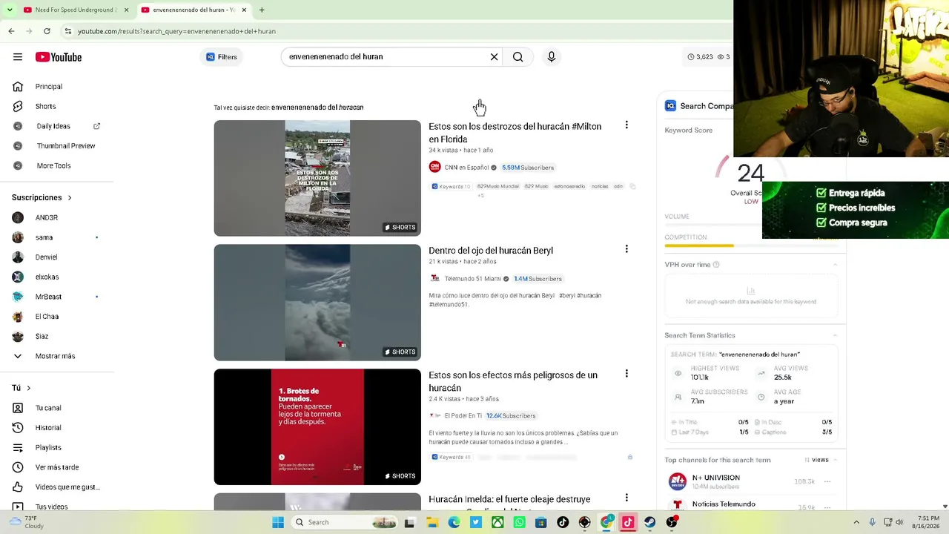Go to the YouTube home logo
Image resolution: width=949 pixels, height=534 pixels.
pyautogui.click(x=59, y=57)
